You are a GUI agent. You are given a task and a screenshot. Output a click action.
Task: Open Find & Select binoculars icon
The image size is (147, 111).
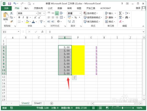pyautogui.click(x=126, y=17)
